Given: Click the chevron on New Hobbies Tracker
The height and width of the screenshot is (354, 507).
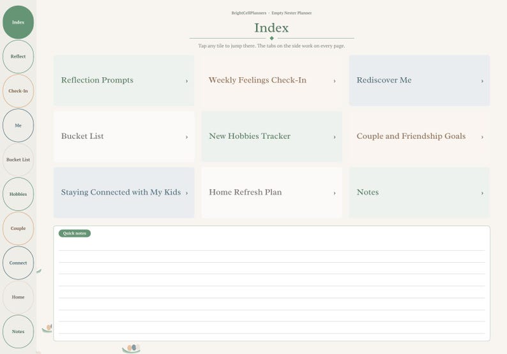Looking at the screenshot, I should 335,137.
